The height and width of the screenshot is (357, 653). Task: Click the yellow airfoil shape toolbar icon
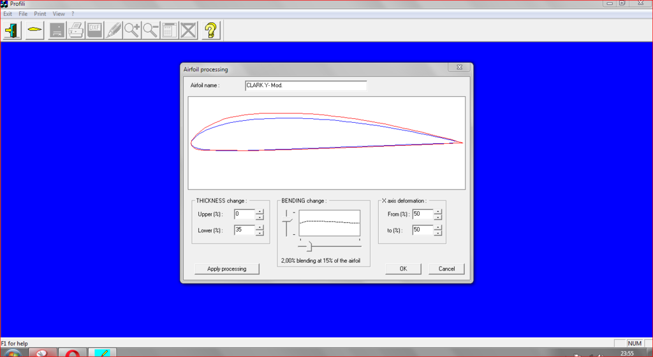pyautogui.click(x=34, y=30)
